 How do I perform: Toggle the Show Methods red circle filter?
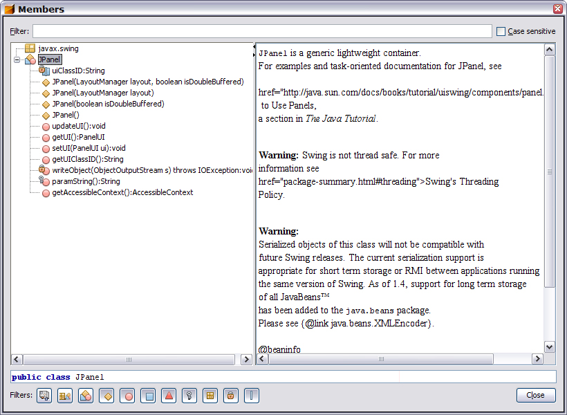128,396
